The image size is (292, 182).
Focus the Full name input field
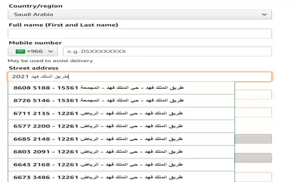[140, 34]
